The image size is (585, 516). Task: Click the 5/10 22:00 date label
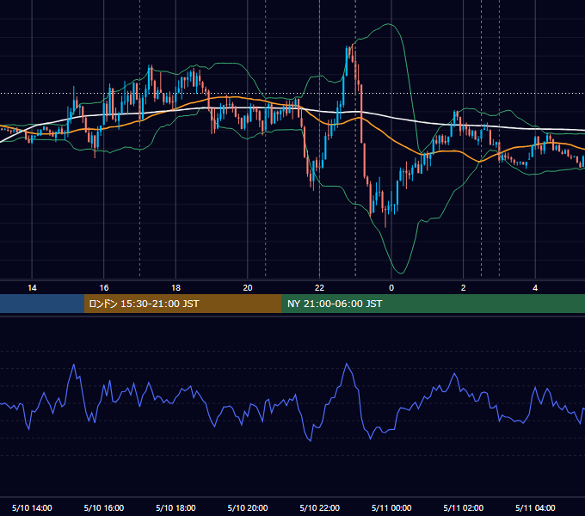pos(320,507)
